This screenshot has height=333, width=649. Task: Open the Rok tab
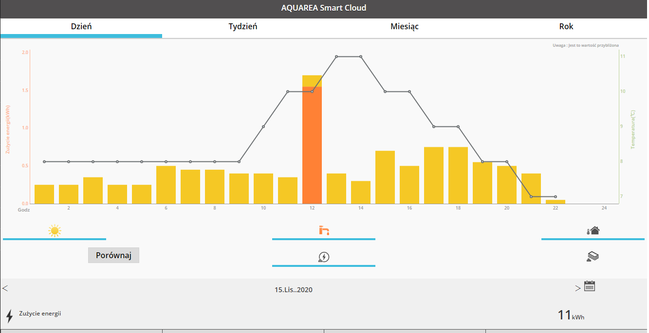(x=566, y=27)
